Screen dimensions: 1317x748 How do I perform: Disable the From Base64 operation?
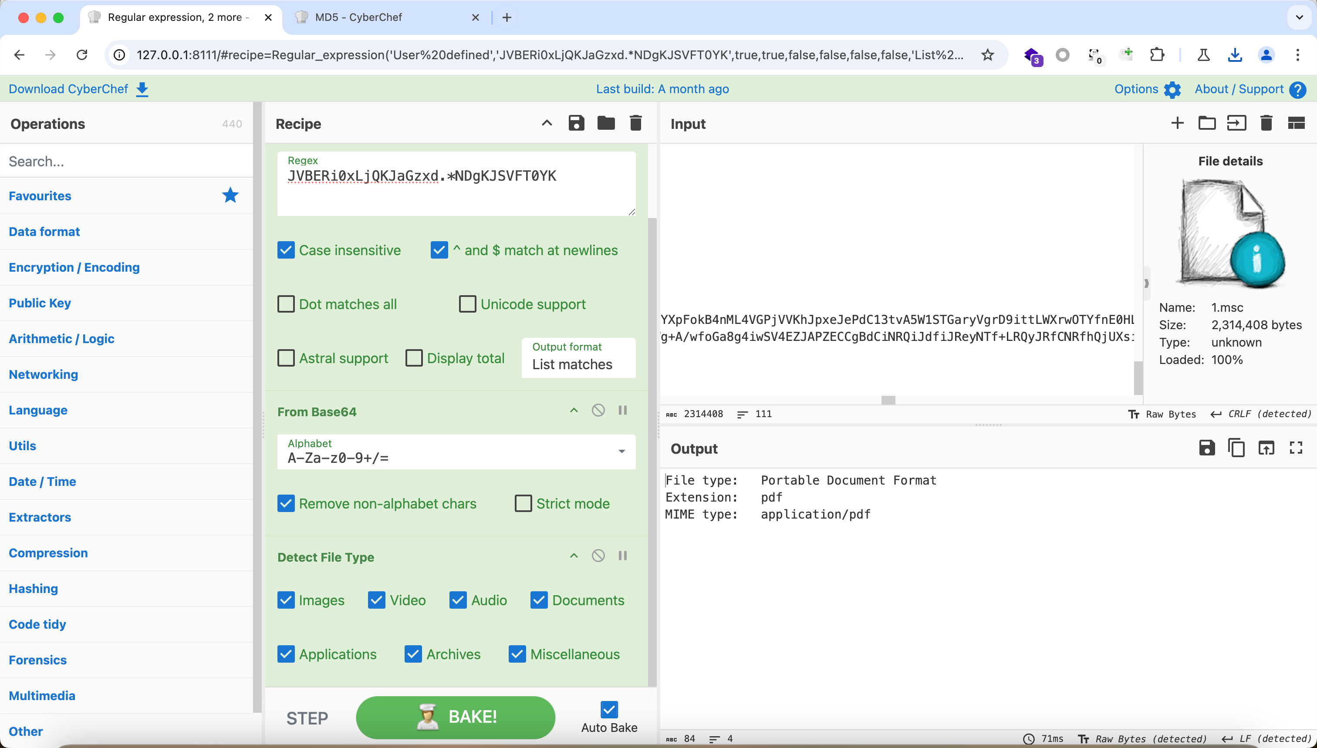[598, 410]
